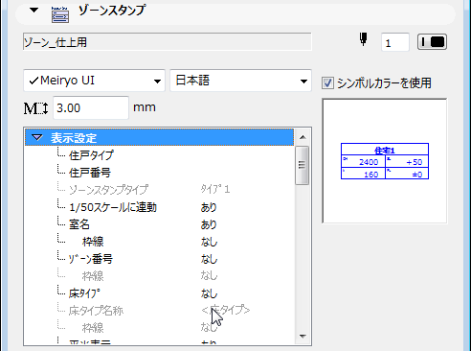Open the pen color swatch button
The width and height of the screenshot is (471, 351).
(x=432, y=42)
